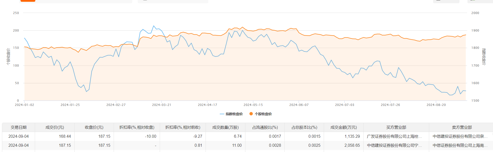Click the orange 个股收盘价 legend dot
Viewport: 493px width, 152px height.
(x=251, y=114)
